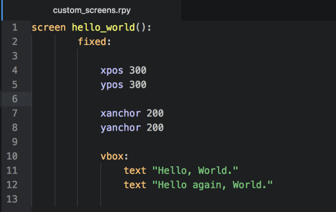Click the 300 value after ypos
The width and height of the screenshot is (336, 212).
138,84
